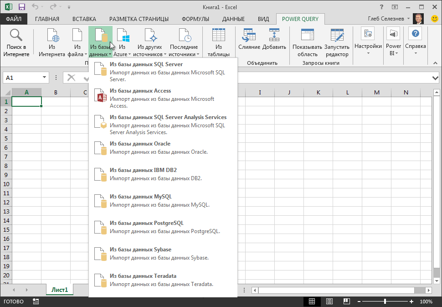Open the From Internet (Из Интернета) import

pos(52,42)
